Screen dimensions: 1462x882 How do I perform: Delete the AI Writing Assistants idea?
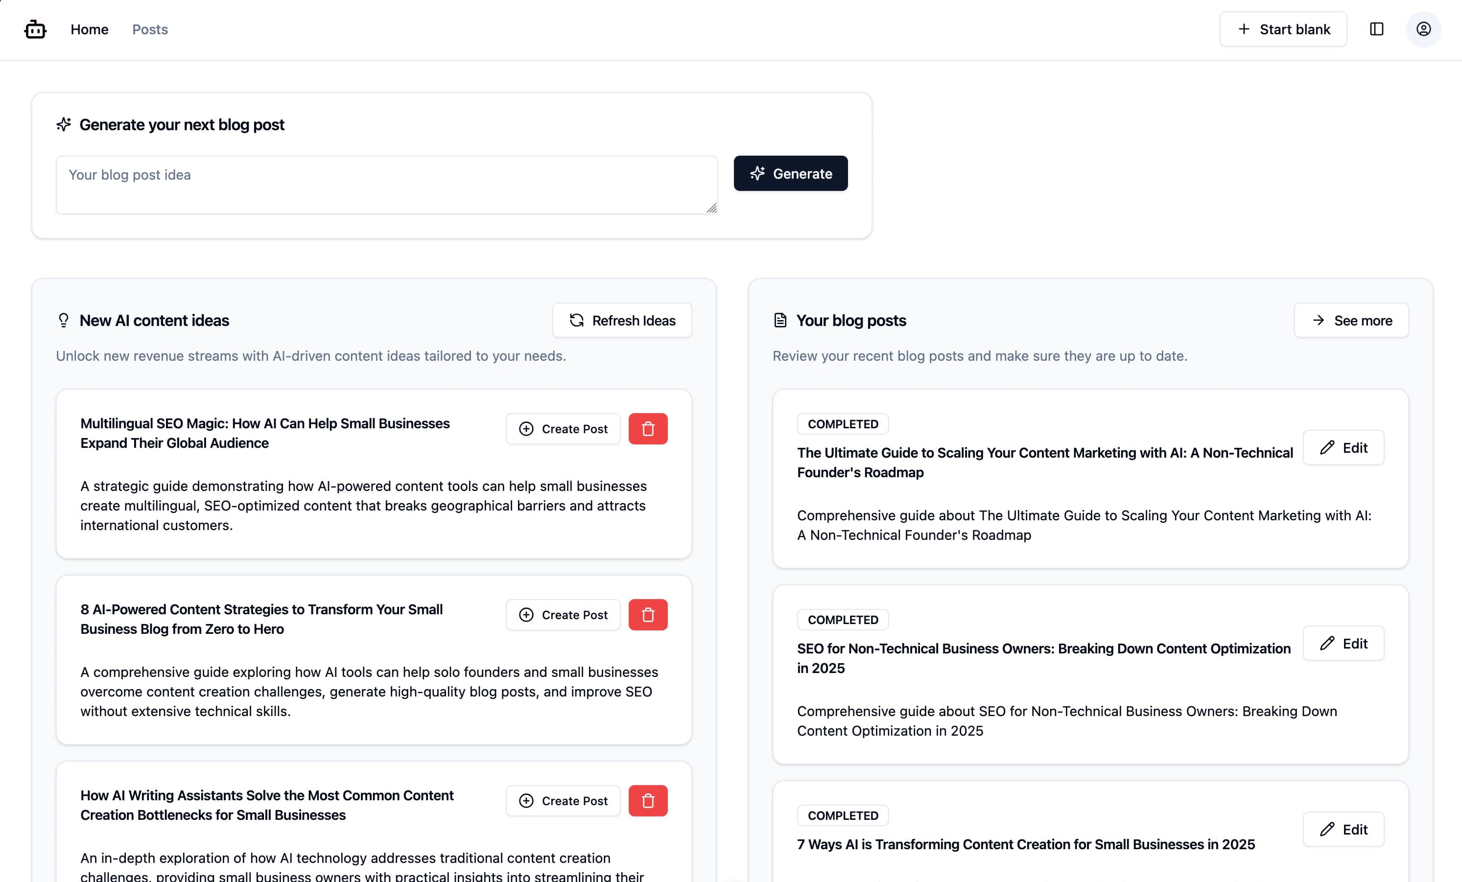point(648,801)
